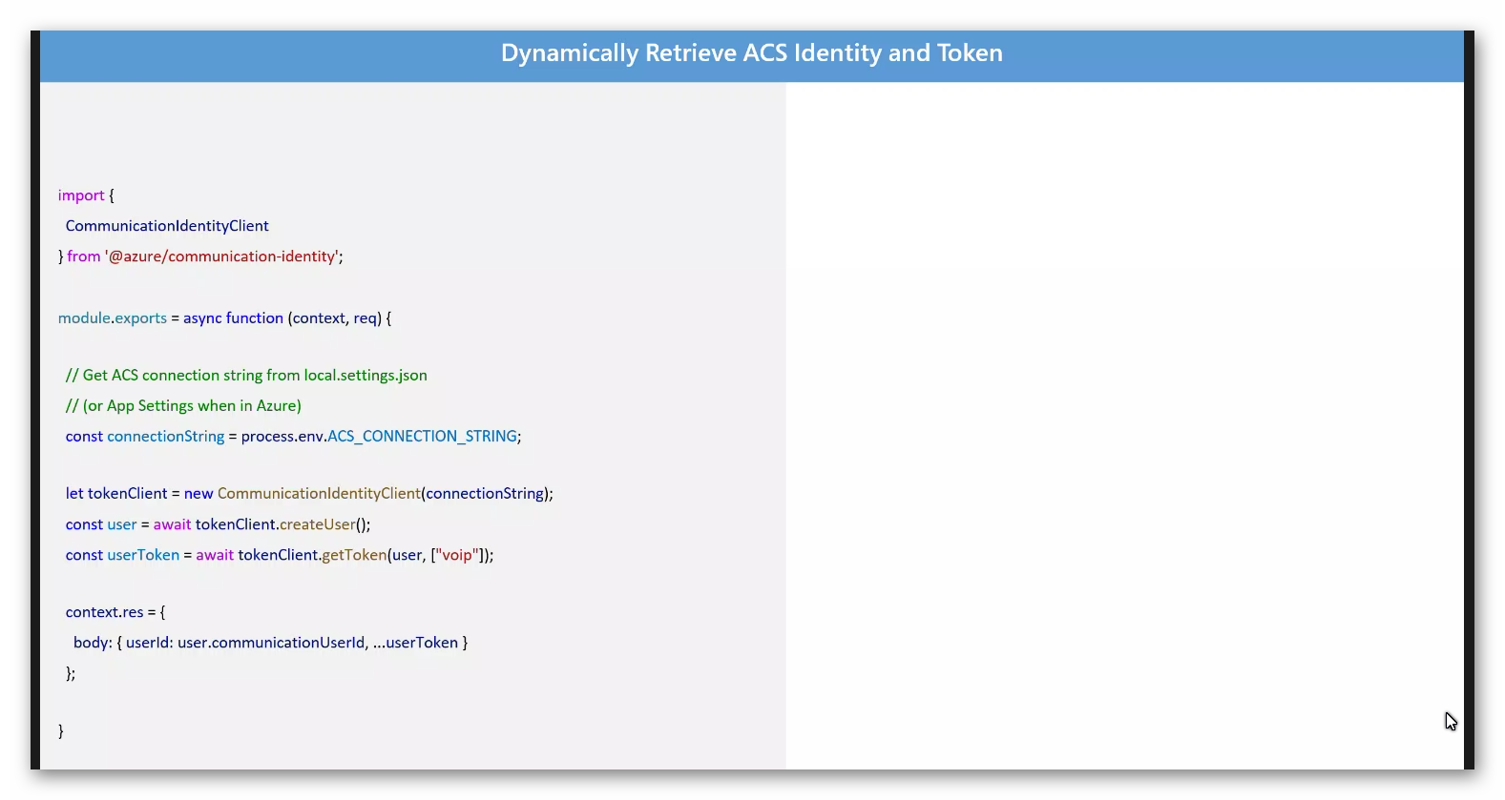1505x800 pixels.
Task: Select the getToken method call
Action: [x=354, y=555]
